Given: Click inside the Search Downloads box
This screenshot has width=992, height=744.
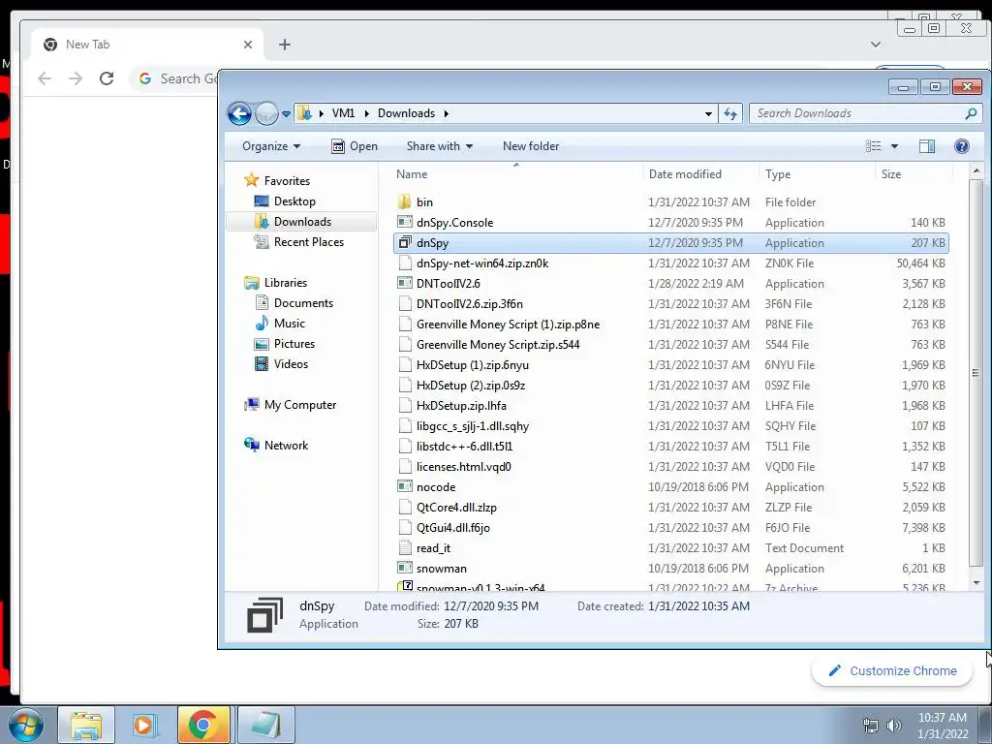Looking at the screenshot, I should pos(858,114).
